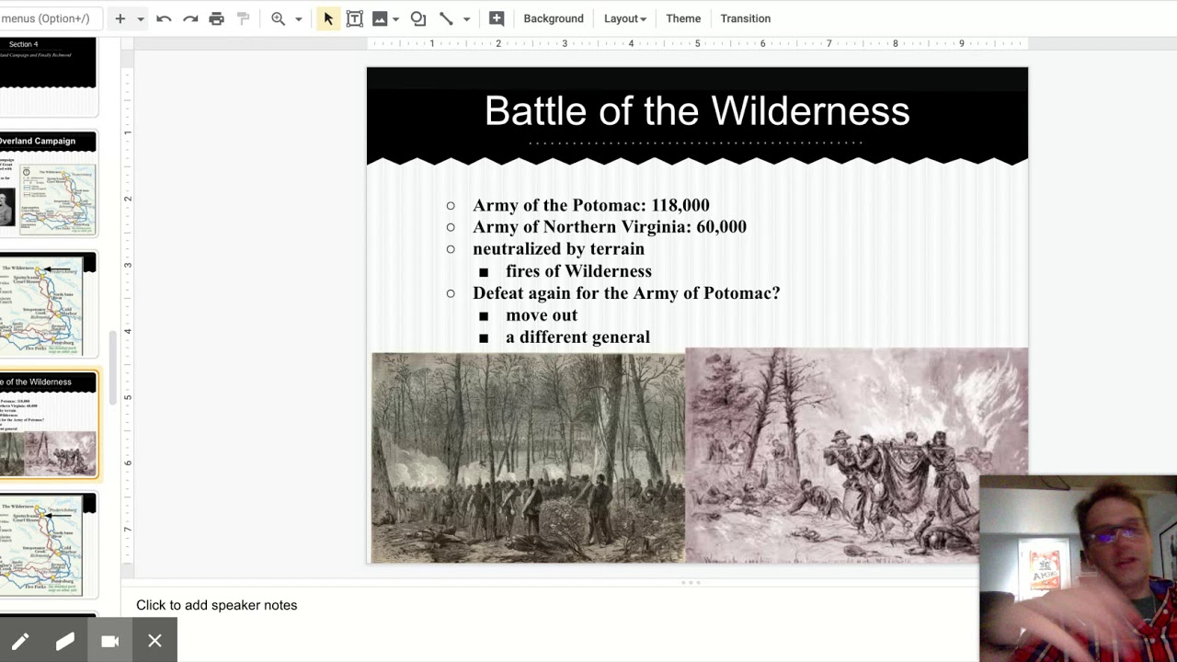This screenshot has width=1177, height=662.
Task: Click the 'a different general' sub-bullet
Action: (577, 337)
